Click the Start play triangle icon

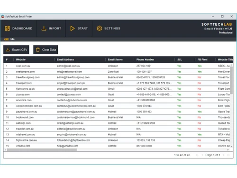click(x=73, y=28)
